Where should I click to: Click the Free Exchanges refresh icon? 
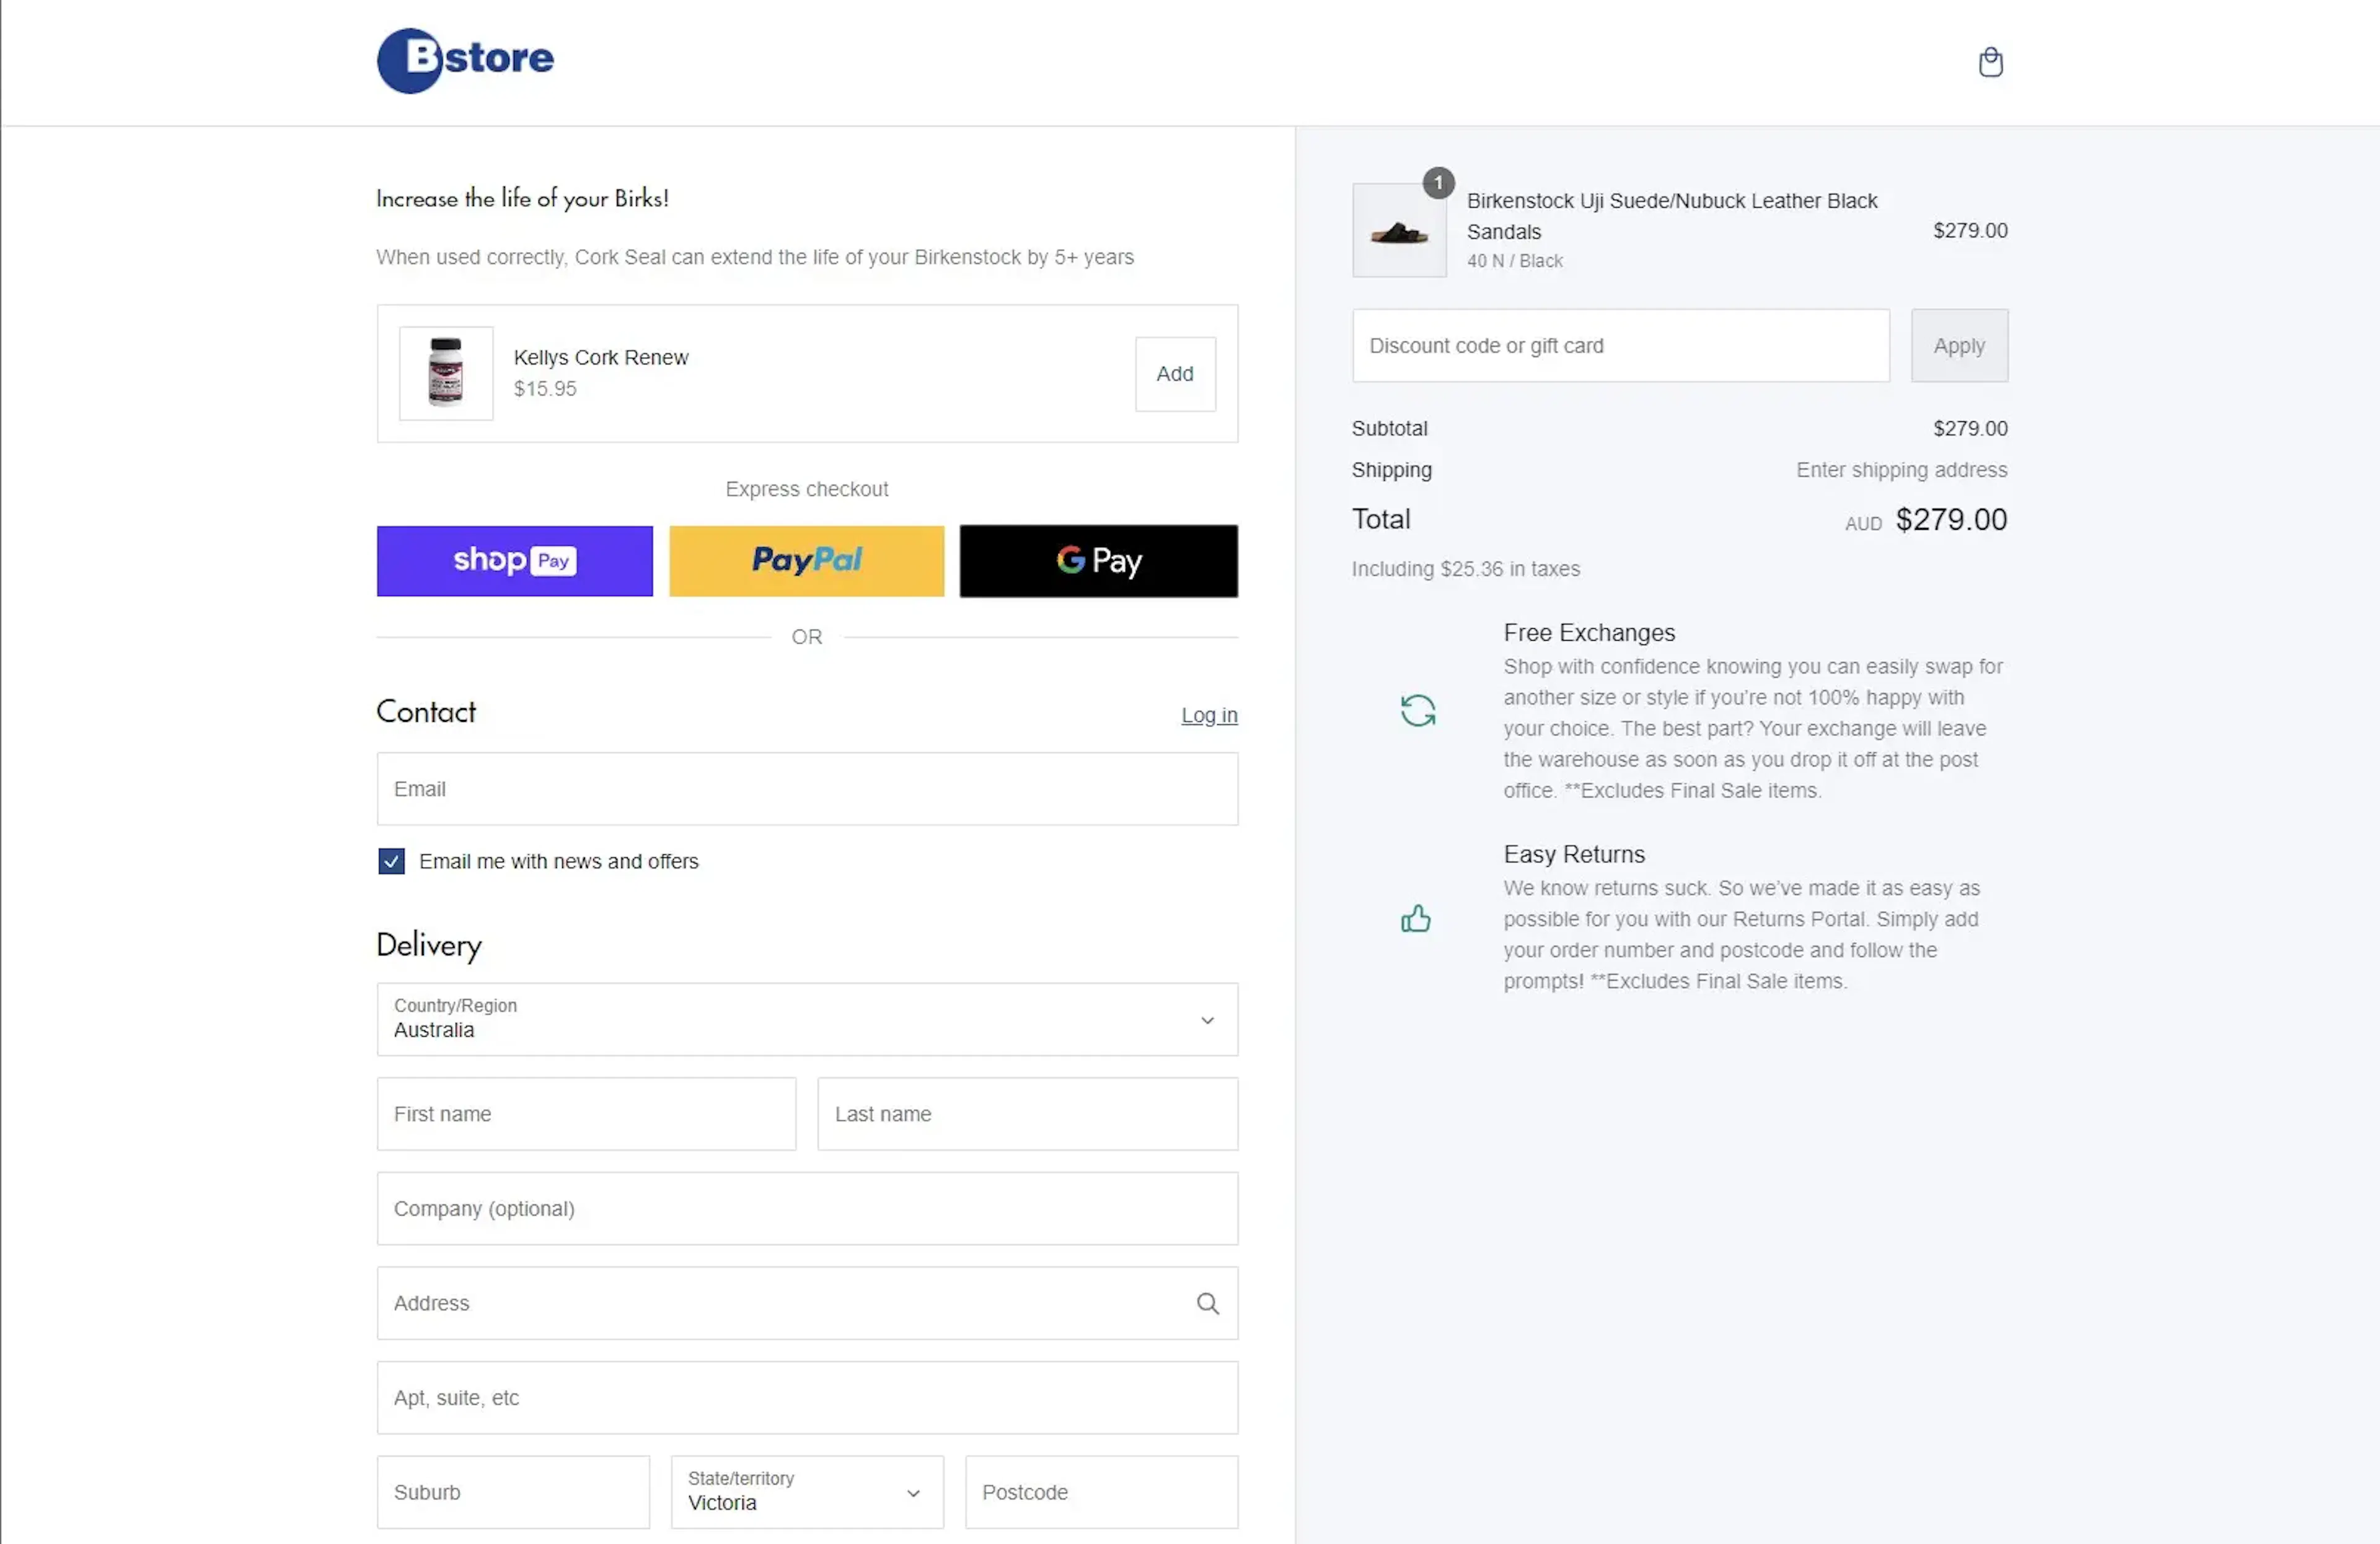tap(1417, 711)
